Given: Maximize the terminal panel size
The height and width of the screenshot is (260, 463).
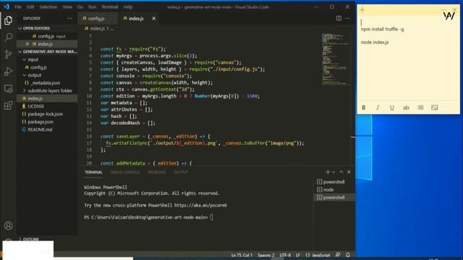Looking at the screenshot, I should tap(341, 172).
